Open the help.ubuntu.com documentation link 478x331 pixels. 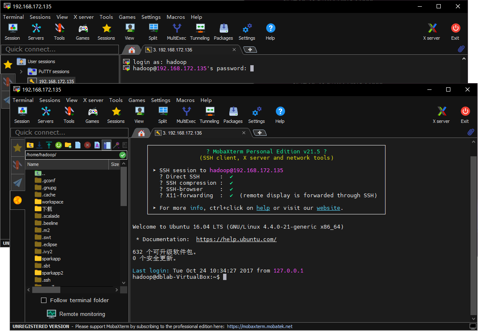[236, 239]
